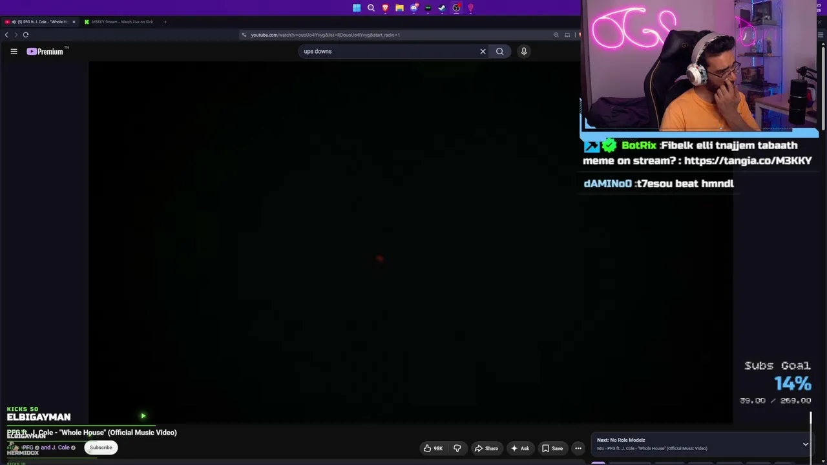The height and width of the screenshot is (465, 827).
Task: Like the video with 98K likes
Action: [433, 448]
